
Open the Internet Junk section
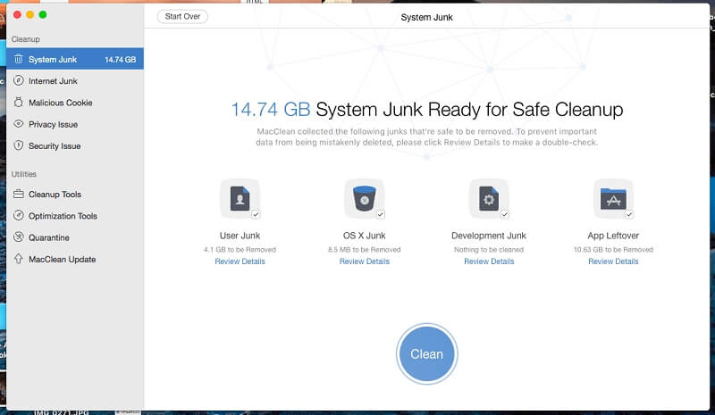(x=53, y=81)
